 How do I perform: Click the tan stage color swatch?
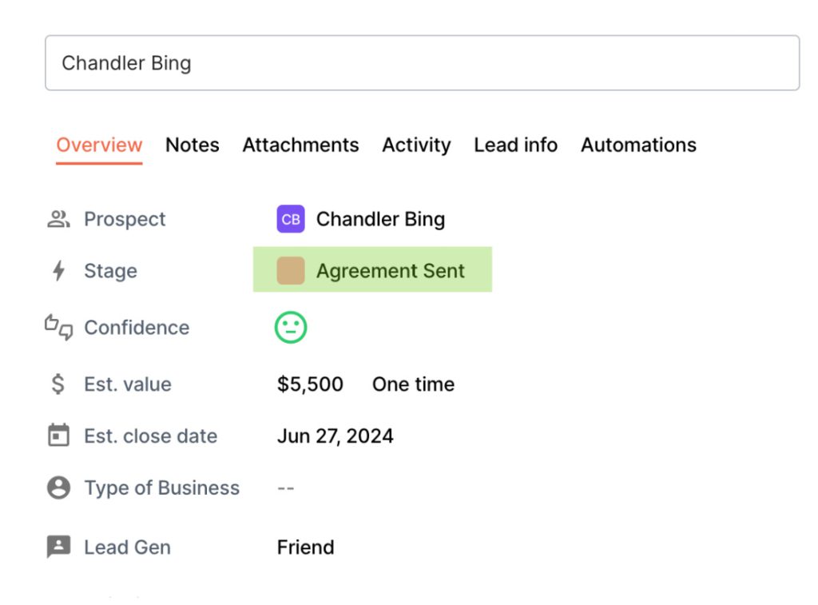pos(291,271)
